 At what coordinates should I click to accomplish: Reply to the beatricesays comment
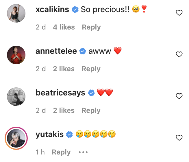[x=91, y=111]
